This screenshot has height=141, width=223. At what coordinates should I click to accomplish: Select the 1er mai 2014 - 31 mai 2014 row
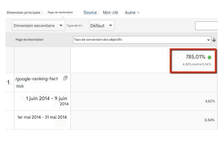pos(111,120)
